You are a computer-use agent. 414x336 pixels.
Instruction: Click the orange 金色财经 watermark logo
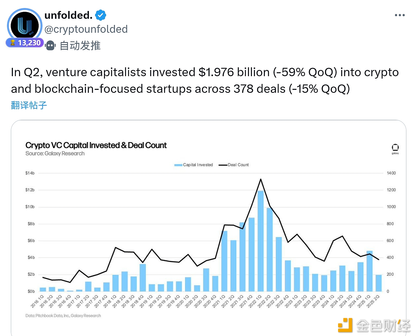[345, 325]
